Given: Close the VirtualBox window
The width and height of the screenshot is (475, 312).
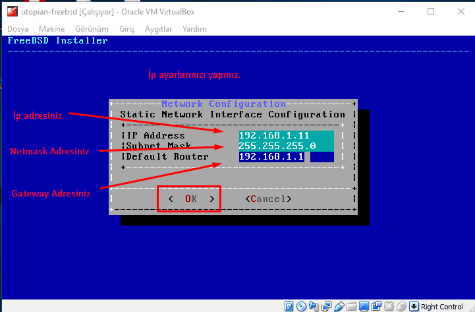Looking at the screenshot, I should (x=461, y=11).
